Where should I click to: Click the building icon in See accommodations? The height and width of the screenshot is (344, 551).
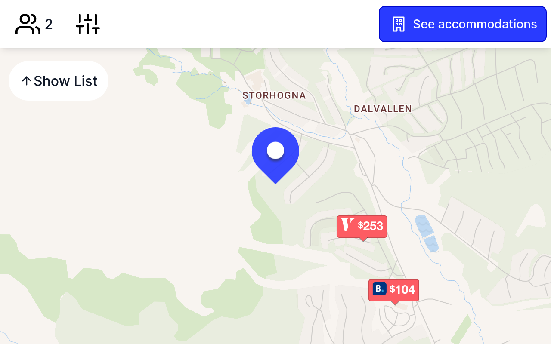(x=399, y=24)
